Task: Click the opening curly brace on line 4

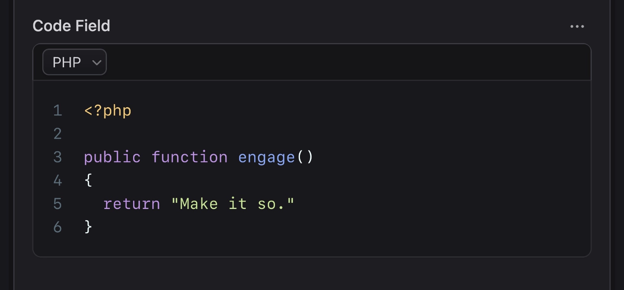Action: point(88,180)
